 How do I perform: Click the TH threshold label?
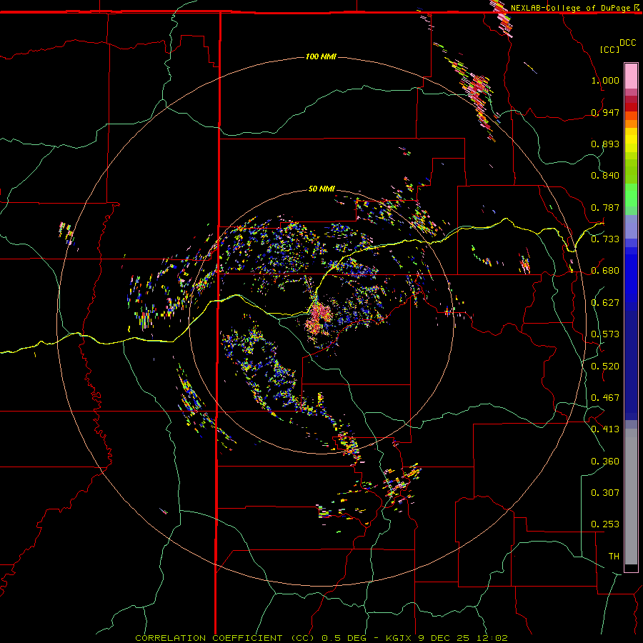tap(614, 556)
